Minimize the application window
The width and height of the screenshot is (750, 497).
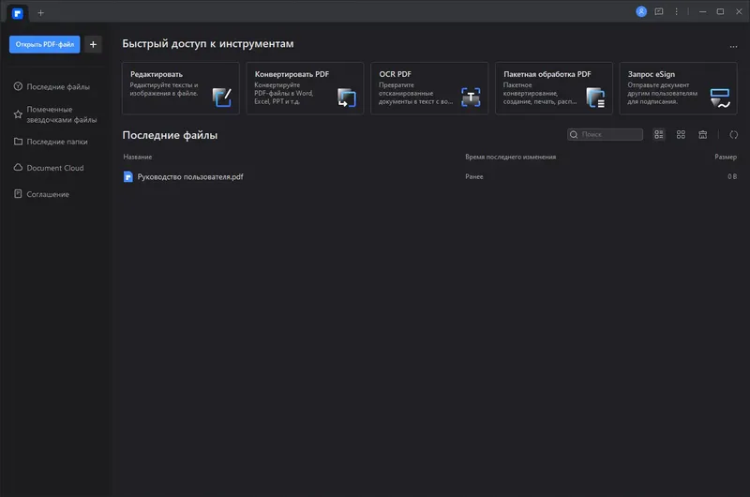702,11
